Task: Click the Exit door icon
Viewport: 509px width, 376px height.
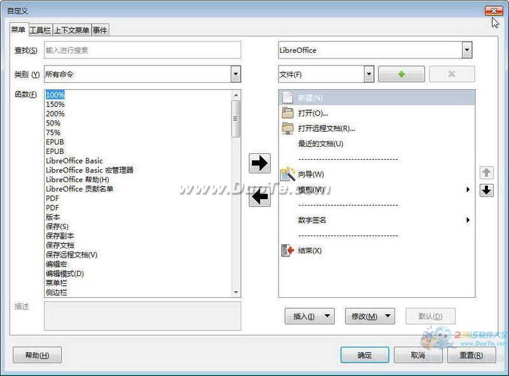Action: (x=288, y=250)
